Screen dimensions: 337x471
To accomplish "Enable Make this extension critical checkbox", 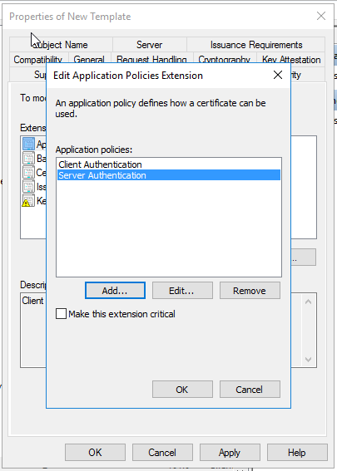I will point(61,314).
